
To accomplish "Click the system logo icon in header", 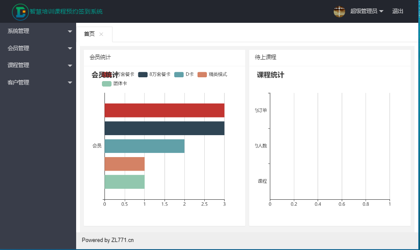I will 19,12.
